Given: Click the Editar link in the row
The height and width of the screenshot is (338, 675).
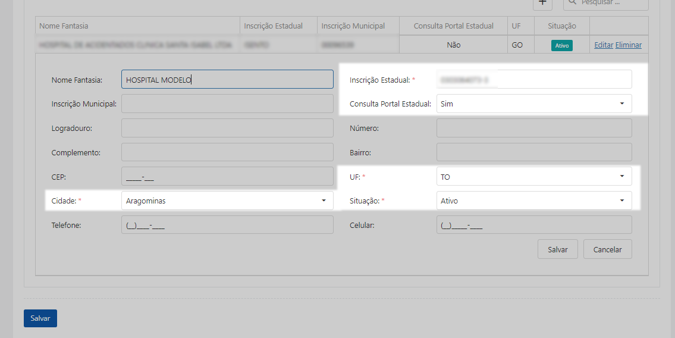Looking at the screenshot, I should [x=604, y=45].
